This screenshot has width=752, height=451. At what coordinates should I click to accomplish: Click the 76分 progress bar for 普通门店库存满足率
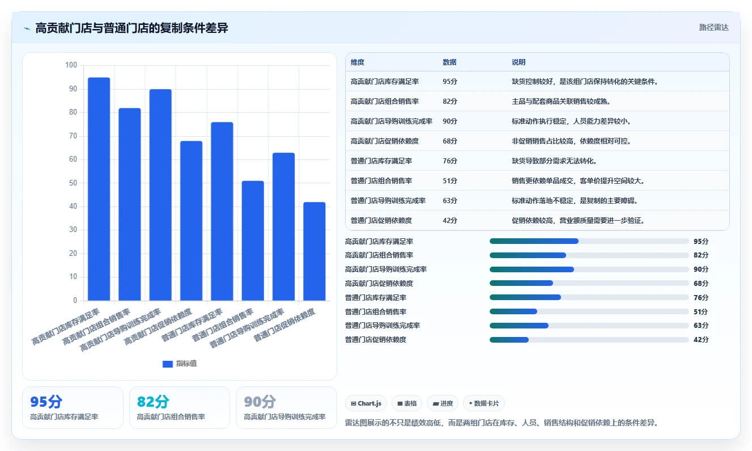tap(589, 297)
